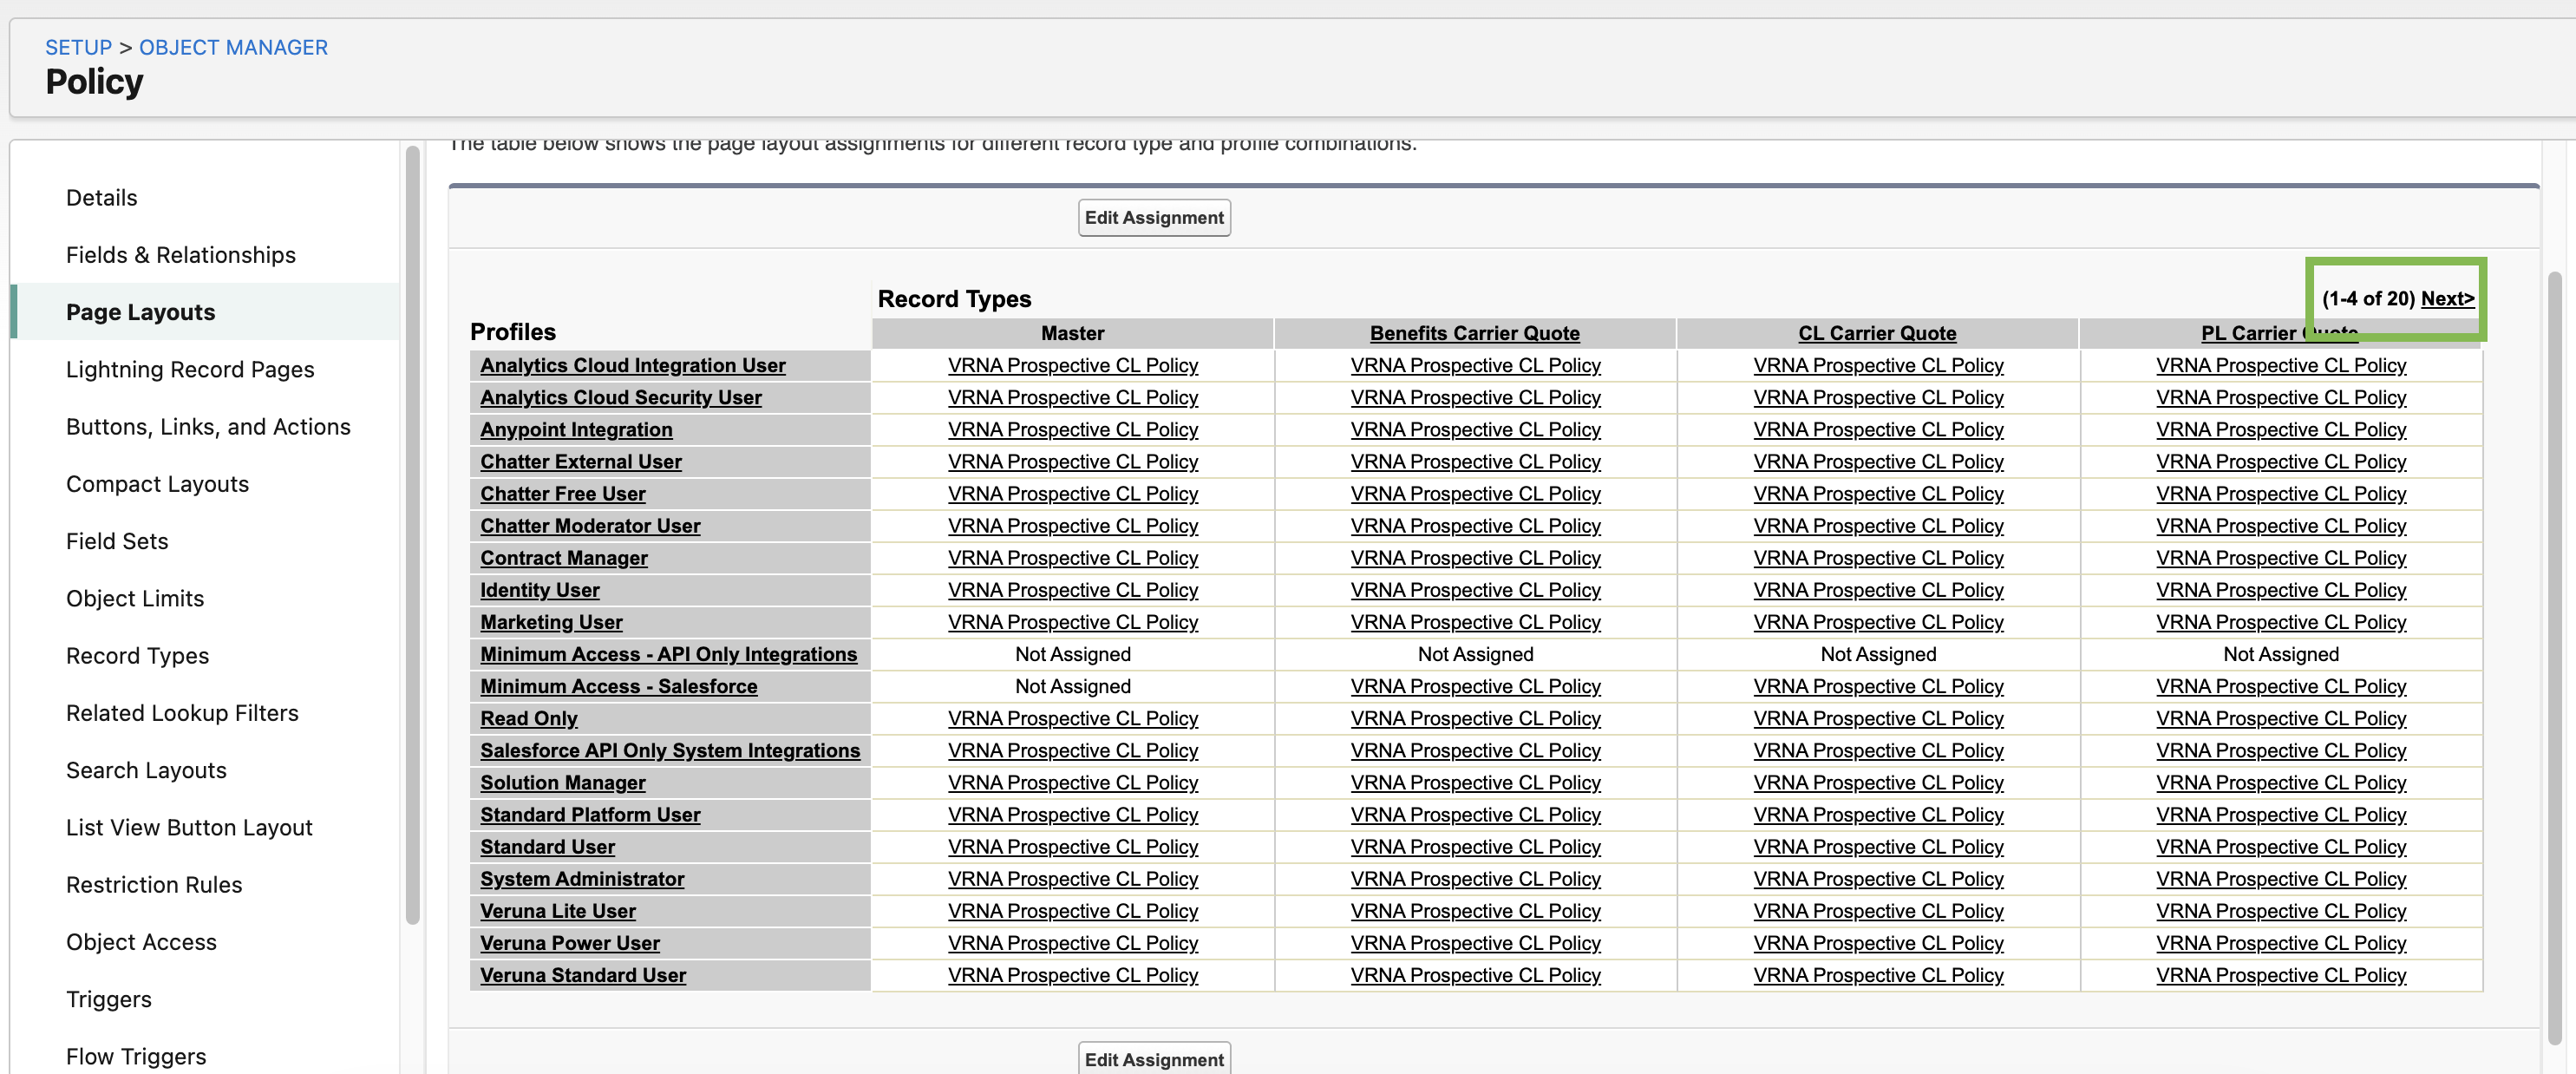Open PL Carrier Quote layout for System Administrator
Image resolution: width=2576 pixels, height=1074 pixels.
(2280, 878)
